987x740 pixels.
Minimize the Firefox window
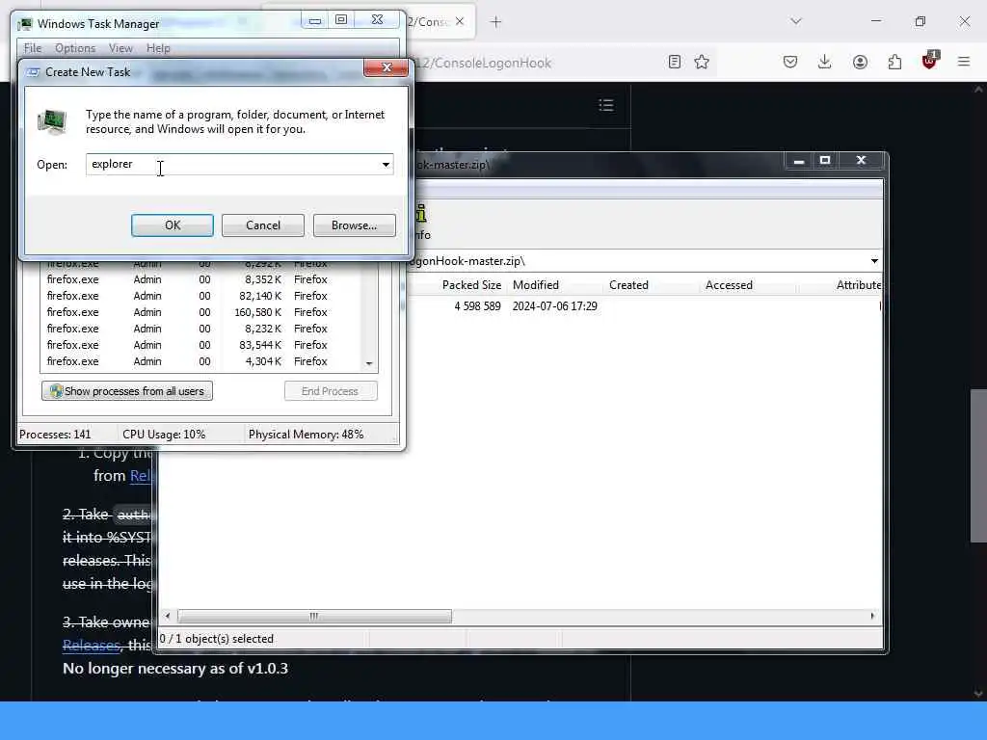[875, 21]
